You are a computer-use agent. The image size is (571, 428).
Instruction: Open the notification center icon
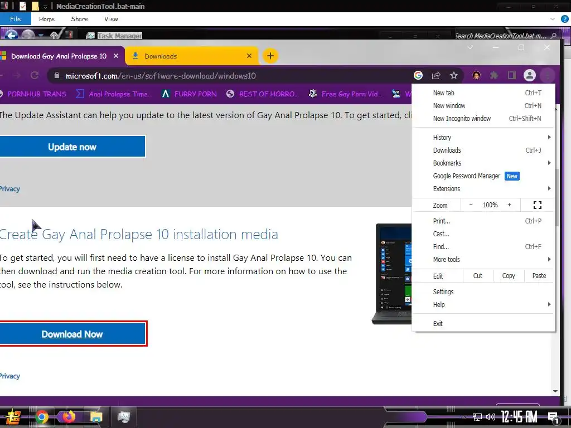554,418
